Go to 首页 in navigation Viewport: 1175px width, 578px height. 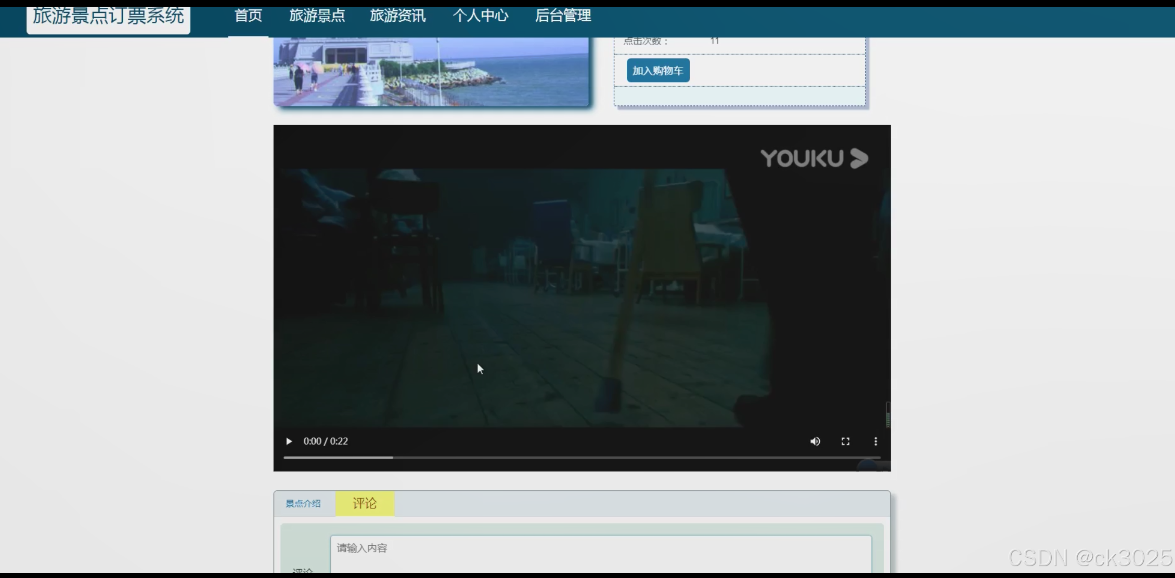tap(248, 16)
